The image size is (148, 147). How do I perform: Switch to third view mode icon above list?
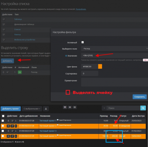[75, 107]
